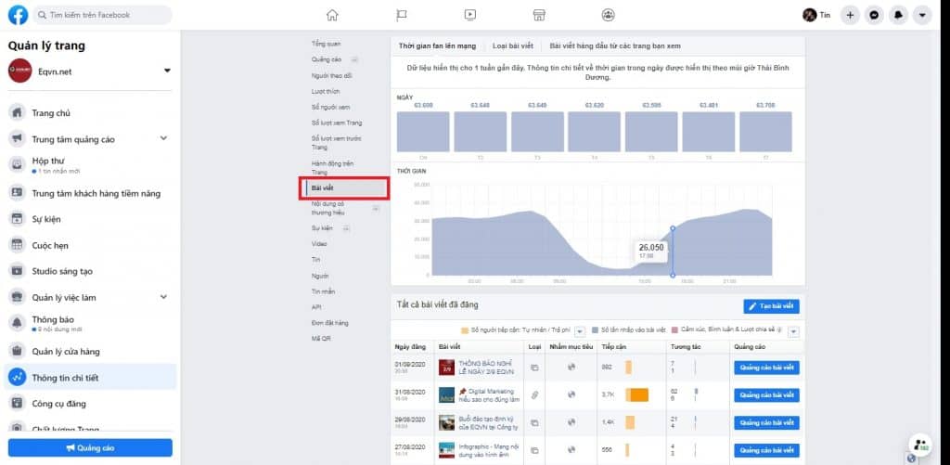Select Mã QR insights item
This screenshot has width=950, height=465.
[x=321, y=338]
